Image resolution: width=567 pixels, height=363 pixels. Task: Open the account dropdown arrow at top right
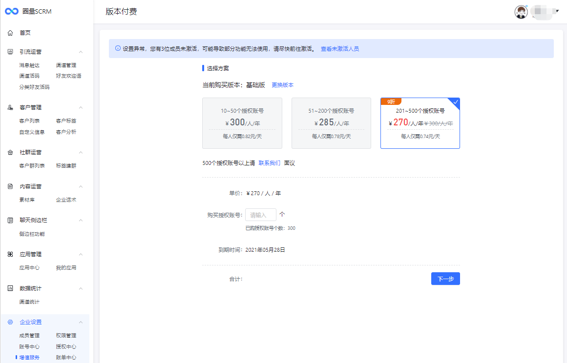click(557, 11)
